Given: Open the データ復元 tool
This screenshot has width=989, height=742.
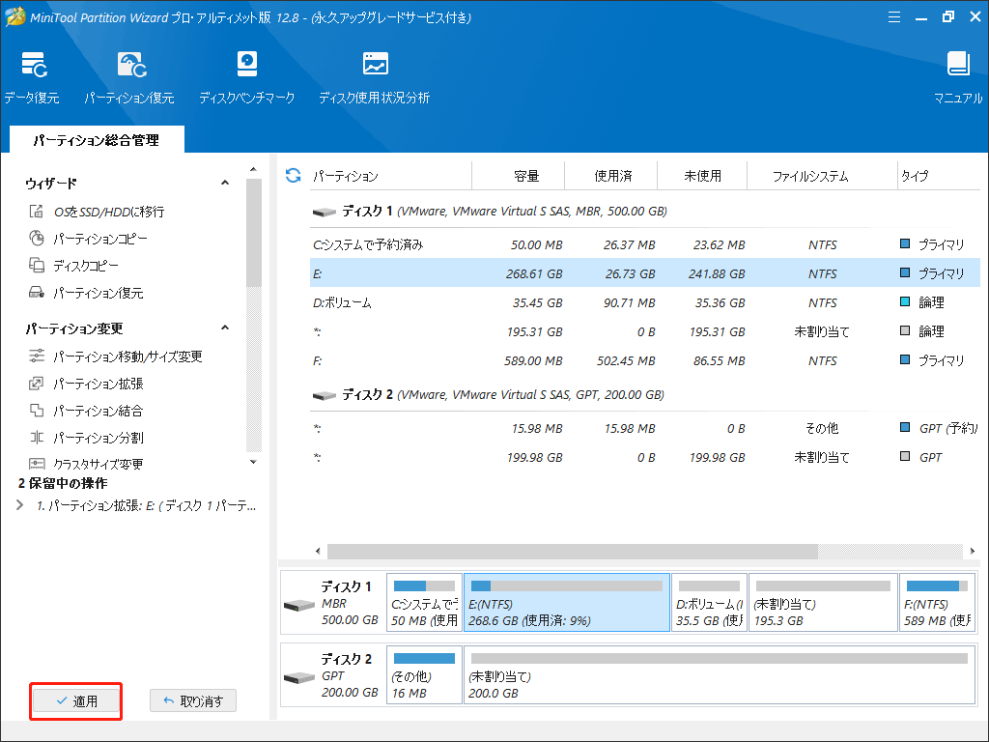Looking at the screenshot, I should pos(32,77).
